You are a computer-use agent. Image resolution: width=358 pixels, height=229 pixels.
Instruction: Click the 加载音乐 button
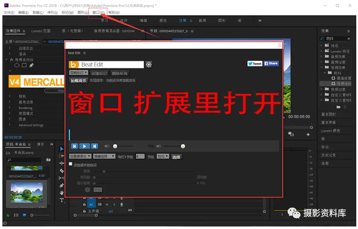tap(78, 80)
